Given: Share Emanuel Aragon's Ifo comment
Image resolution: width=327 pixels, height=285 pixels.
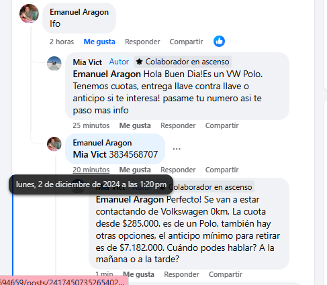Looking at the screenshot, I should coord(186,42).
